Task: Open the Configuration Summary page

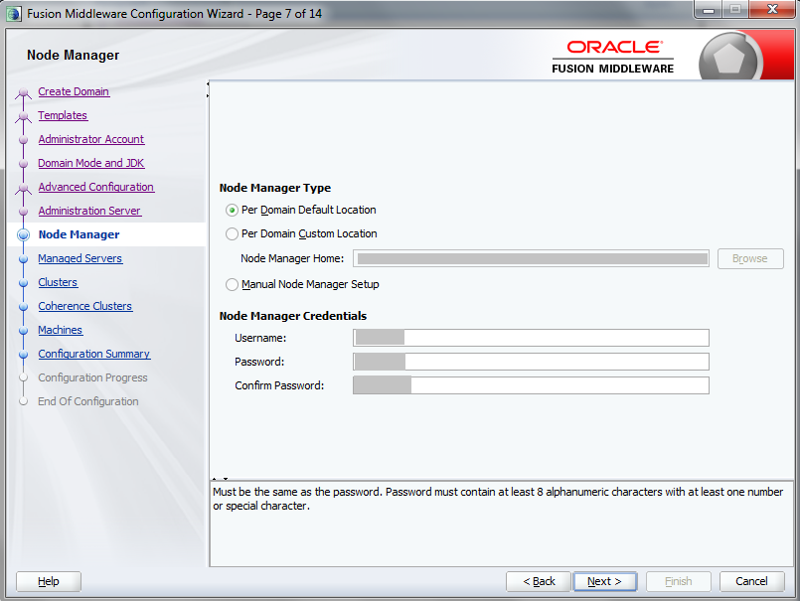Action: 93,354
